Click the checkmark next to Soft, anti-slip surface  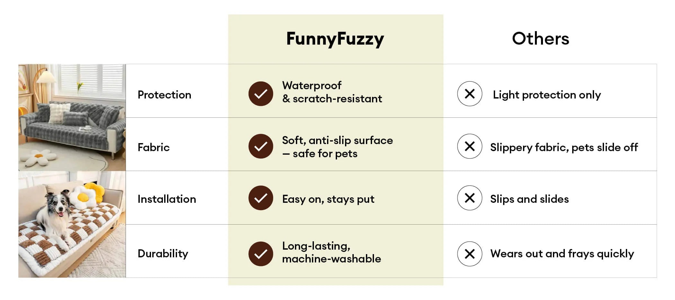[261, 146]
